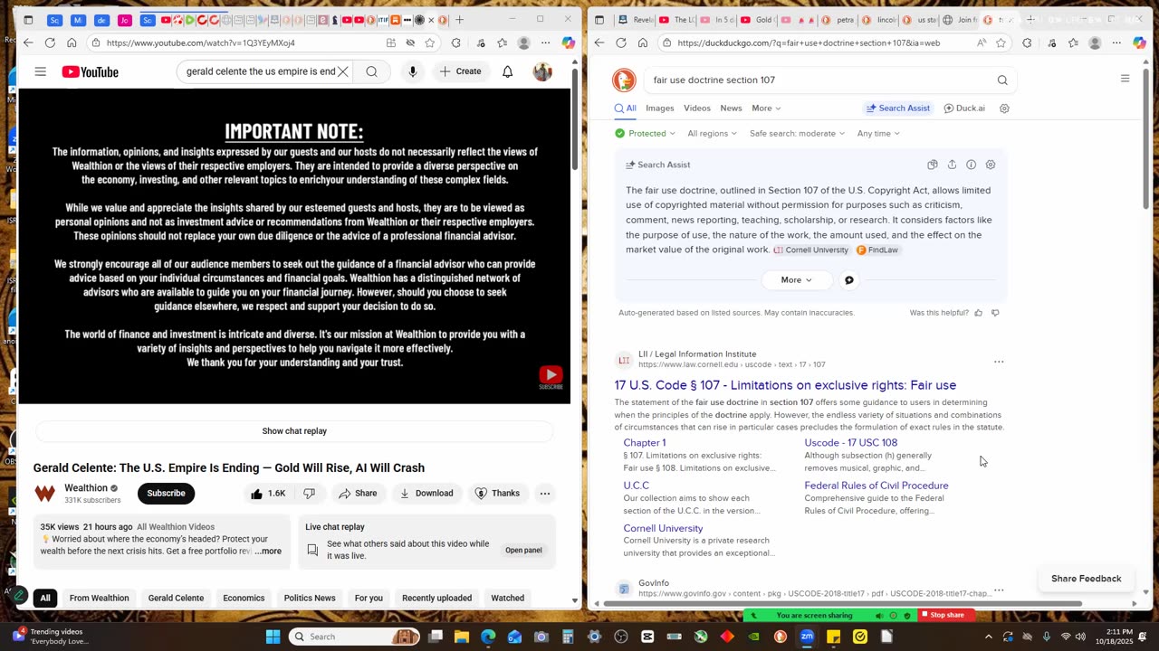Screen dimensions: 1159x651
Task: Click the Thanks button under video
Action: [497, 493]
